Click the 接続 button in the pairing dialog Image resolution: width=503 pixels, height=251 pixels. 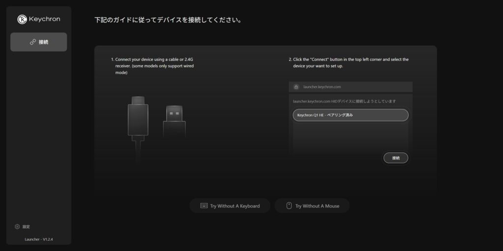pos(395,158)
